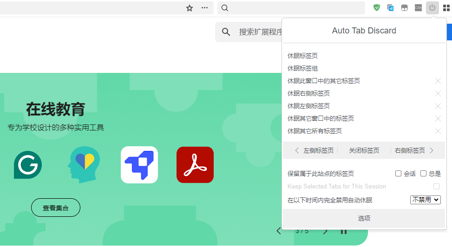
Task: Click the green shield extension icon
Action: (x=376, y=8)
